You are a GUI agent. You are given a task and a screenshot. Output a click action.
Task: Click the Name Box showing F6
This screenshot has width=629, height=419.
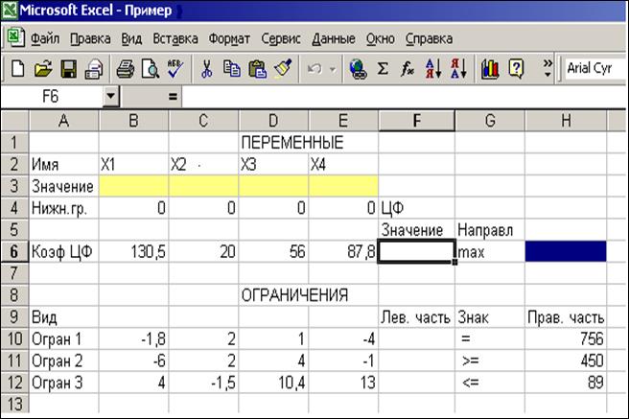[x=52, y=96]
